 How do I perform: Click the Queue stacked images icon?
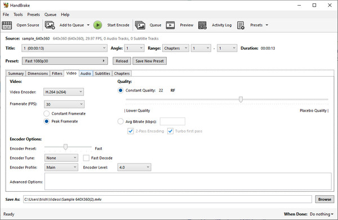coord(140,25)
